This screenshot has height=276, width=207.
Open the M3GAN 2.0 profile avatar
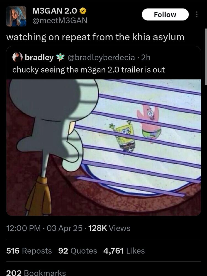pos(16,16)
